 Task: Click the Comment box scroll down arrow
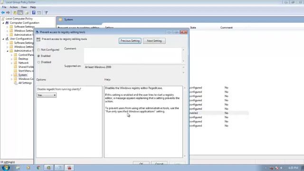tap(183, 61)
